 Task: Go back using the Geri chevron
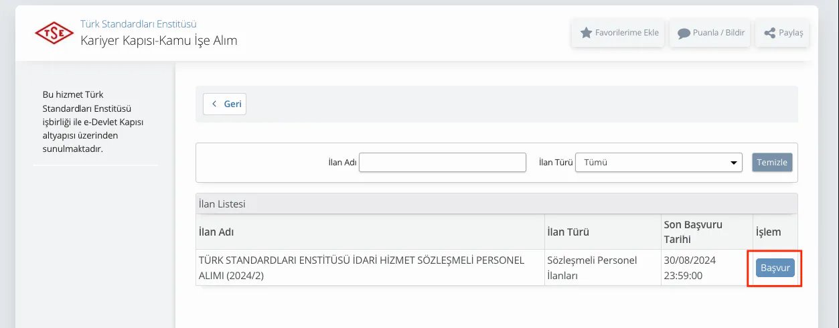214,104
